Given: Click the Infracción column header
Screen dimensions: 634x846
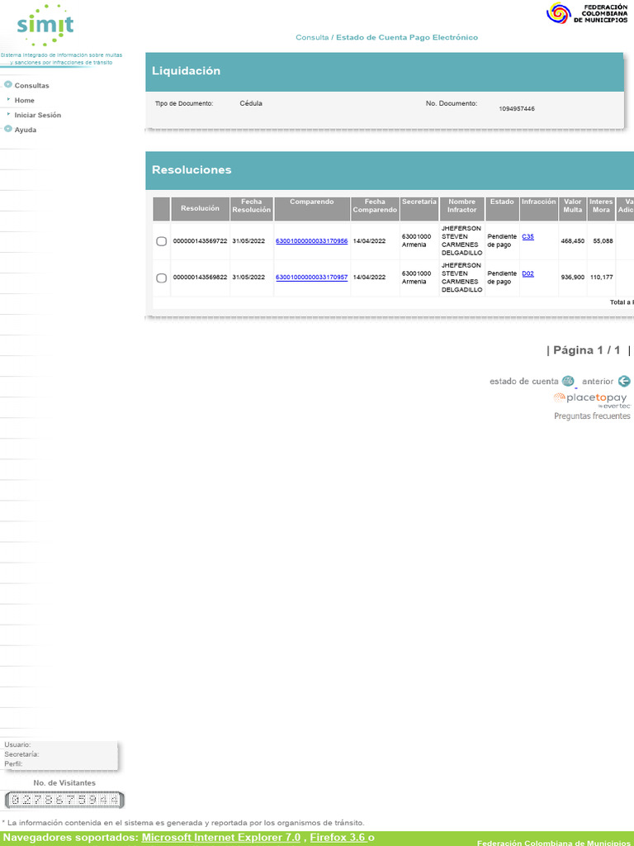Looking at the screenshot, I should click(x=538, y=209).
